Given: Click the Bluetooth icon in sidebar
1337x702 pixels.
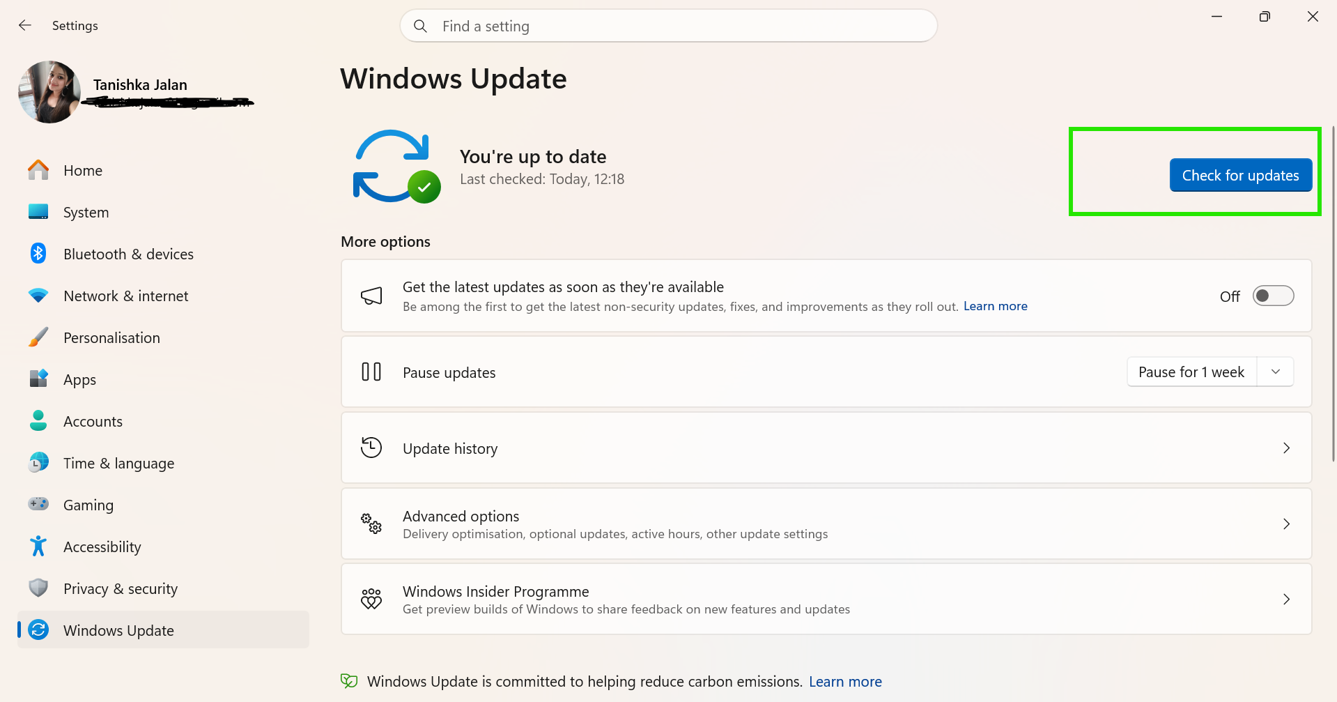Looking at the screenshot, I should pyautogui.click(x=38, y=254).
